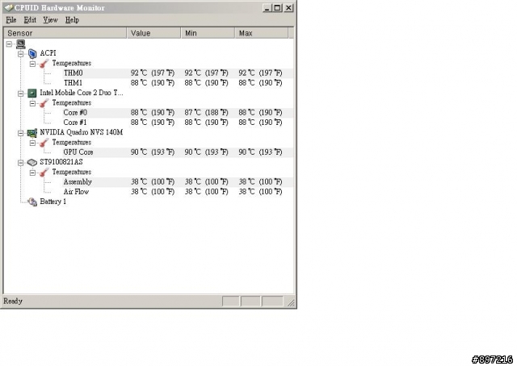
Task: Click the NVIDIA graphics card icon
Action: click(32, 133)
